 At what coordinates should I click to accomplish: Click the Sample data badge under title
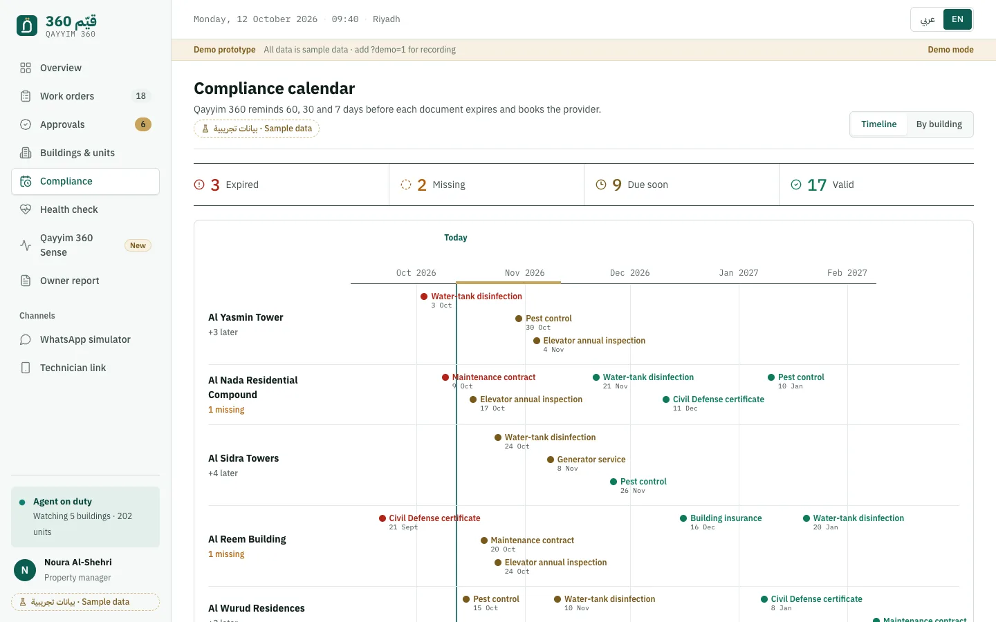(257, 129)
